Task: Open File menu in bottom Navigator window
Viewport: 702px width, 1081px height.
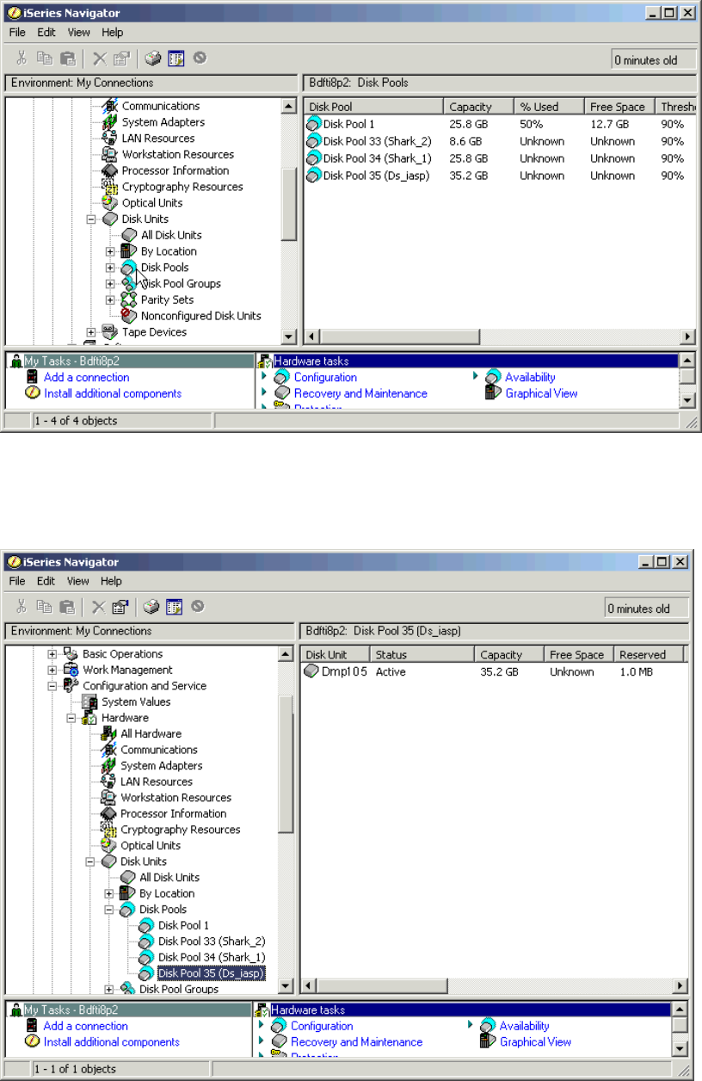Action: click(x=18, y=581)
